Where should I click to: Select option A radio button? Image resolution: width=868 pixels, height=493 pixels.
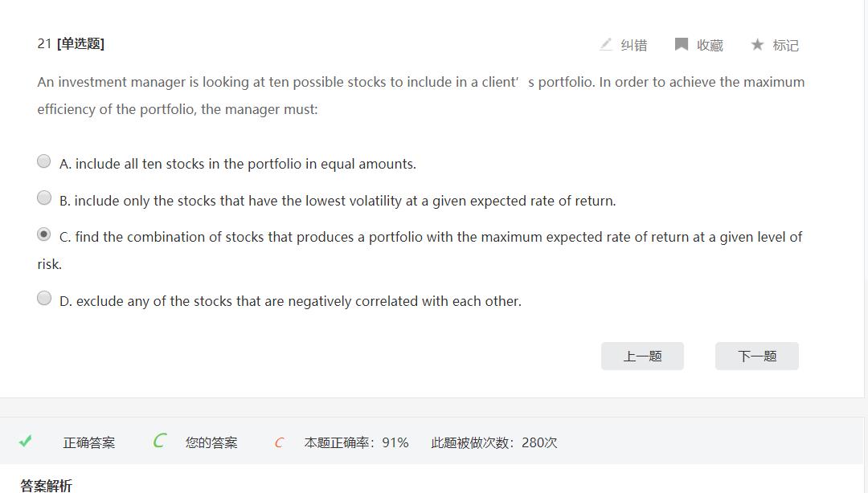(44, 161)
